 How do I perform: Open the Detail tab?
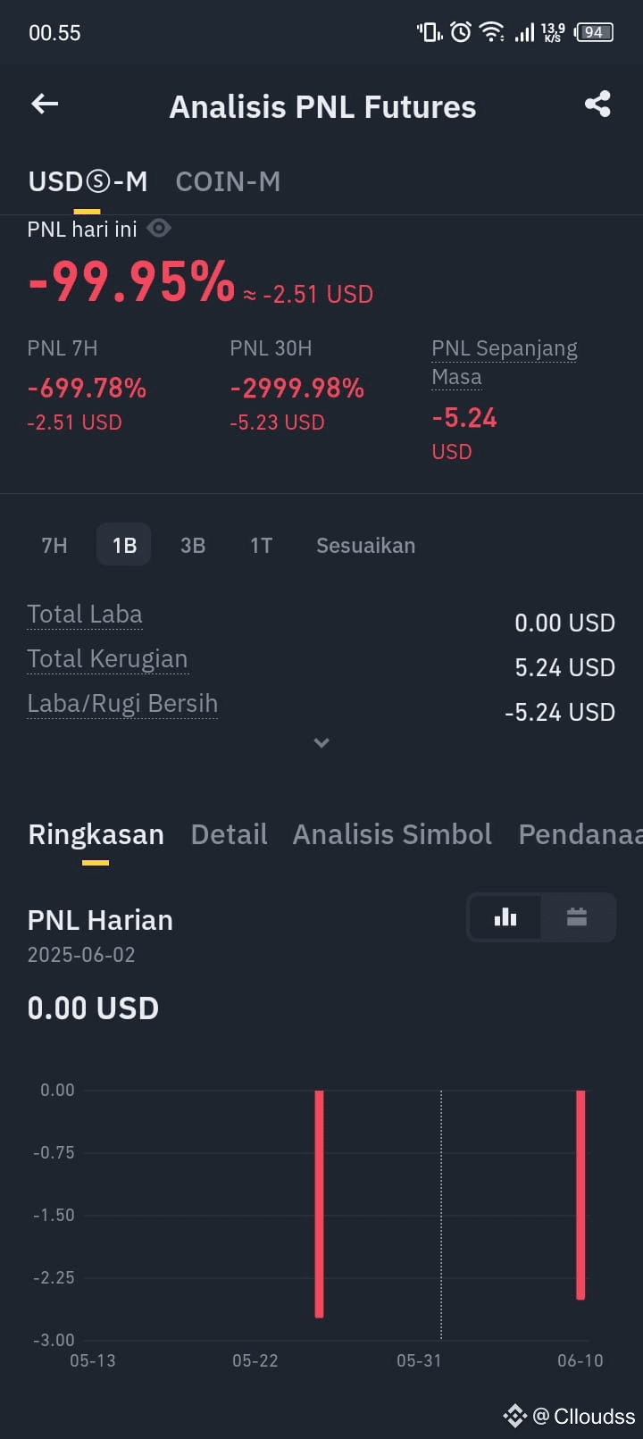(x=229, y=834)
